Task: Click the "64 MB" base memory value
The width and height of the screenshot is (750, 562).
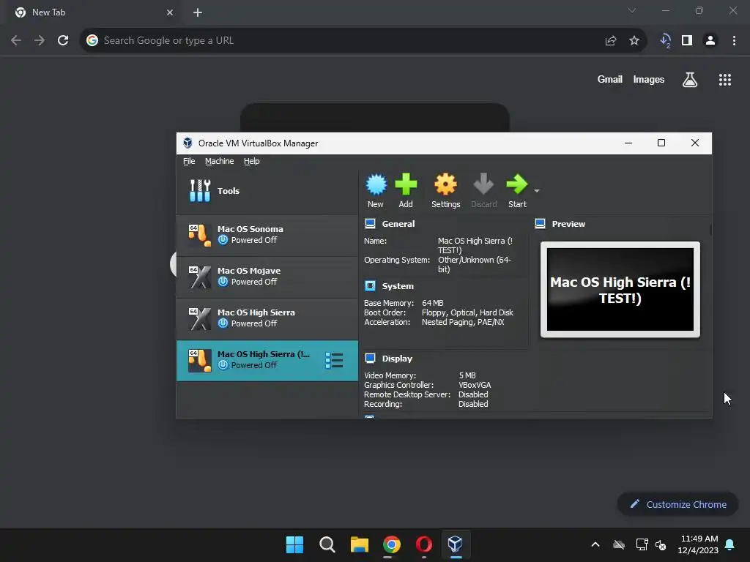Action: coord(432,303)
